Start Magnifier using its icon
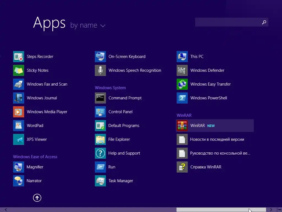This screenshot has height=212, width=282. coord(18,167)
